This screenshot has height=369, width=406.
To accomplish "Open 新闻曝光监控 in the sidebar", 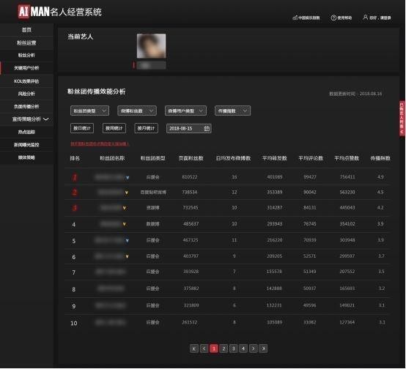I will pyautogui.click(x=26, y=145).
